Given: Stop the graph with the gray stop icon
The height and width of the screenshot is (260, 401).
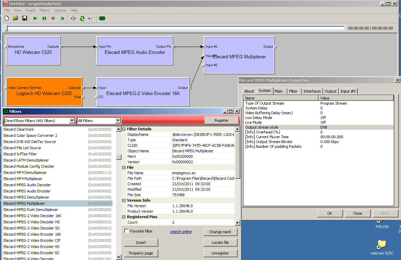Looking at the screenshot, I should click(53, 19).
